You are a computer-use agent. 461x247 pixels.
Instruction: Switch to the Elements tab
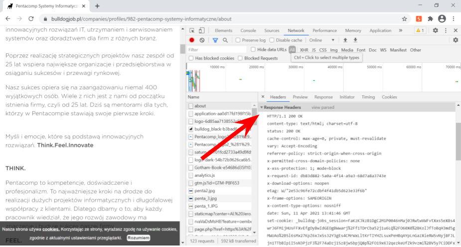(x=223, y=30)
